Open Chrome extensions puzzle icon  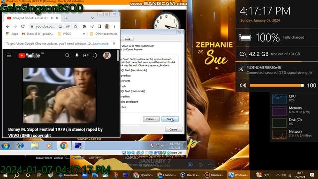[x=84, y=26]
